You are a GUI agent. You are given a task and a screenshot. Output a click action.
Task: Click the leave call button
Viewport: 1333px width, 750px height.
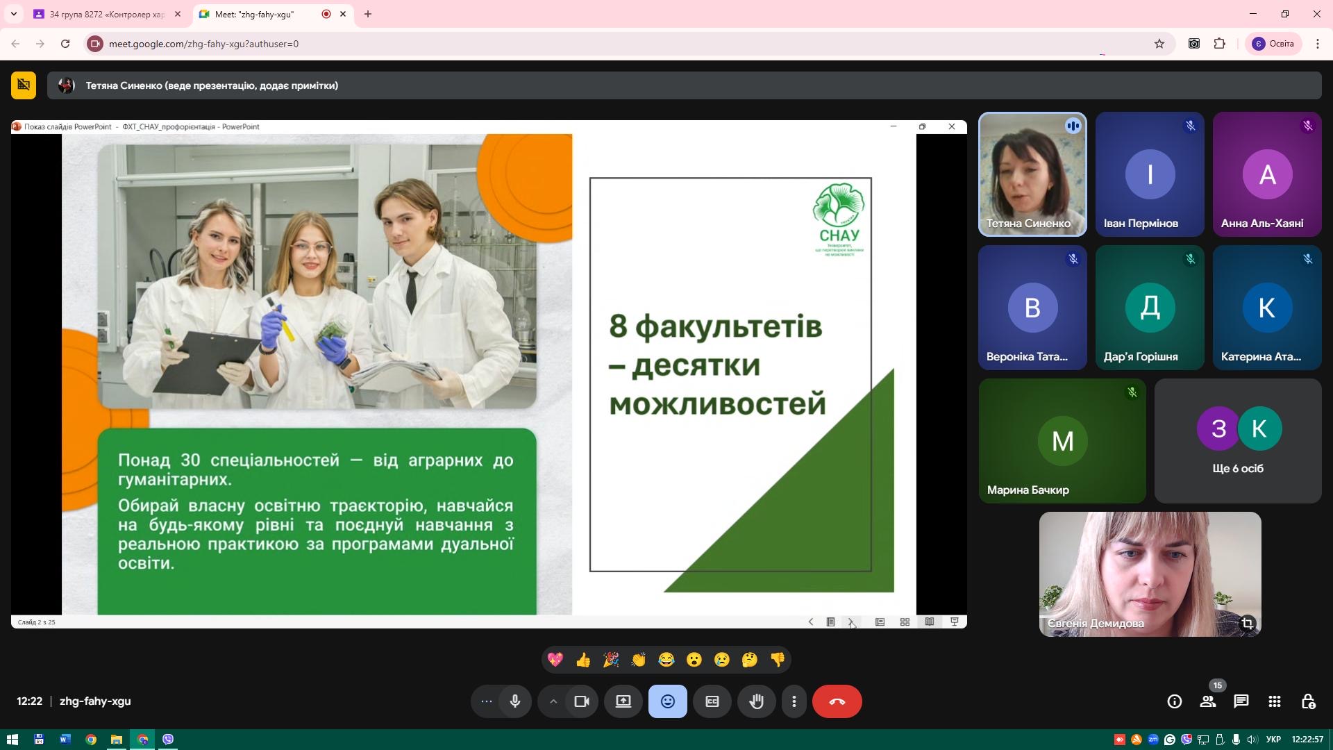pos(837,701)
